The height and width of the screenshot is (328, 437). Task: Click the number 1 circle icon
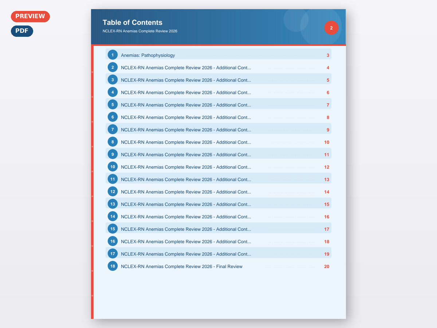click(x=113, y=55)
